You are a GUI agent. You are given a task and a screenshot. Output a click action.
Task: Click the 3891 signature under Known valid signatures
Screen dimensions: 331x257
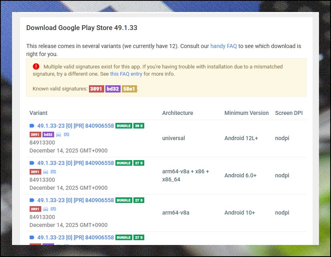[97, 89]
